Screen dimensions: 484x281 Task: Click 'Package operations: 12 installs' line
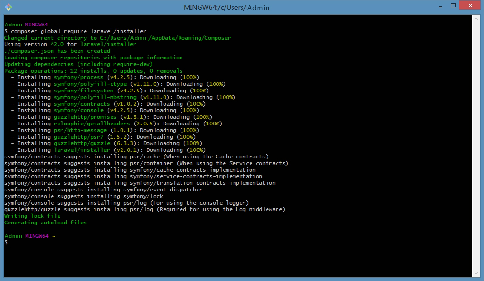coord(93,71)
